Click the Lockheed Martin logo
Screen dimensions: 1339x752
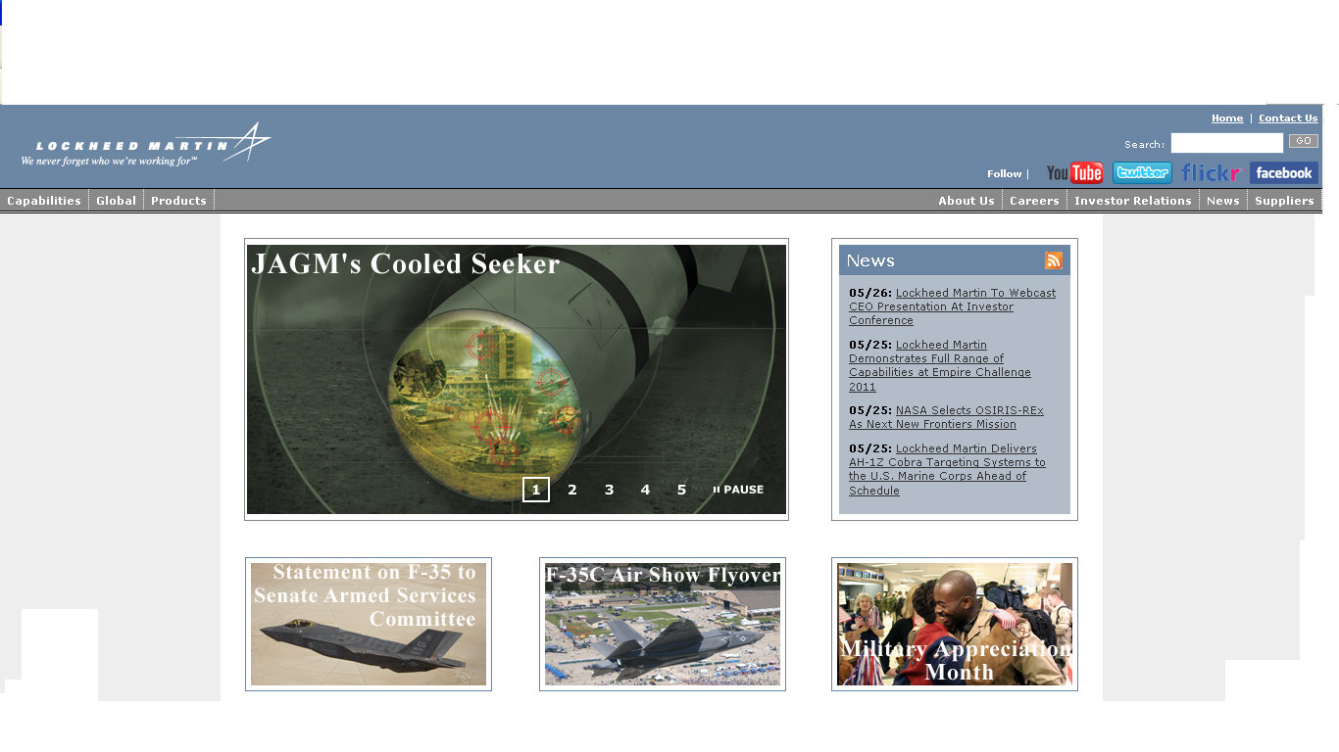click(x=146, y=146)
